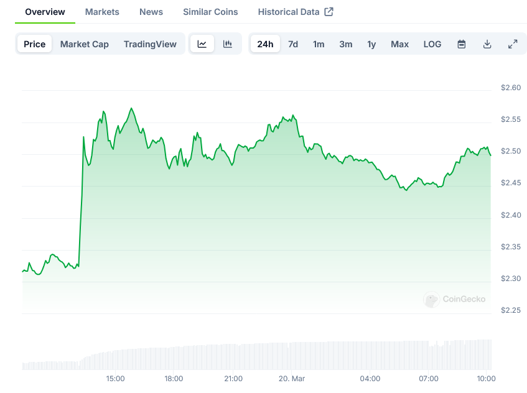Image resolution: width=527 pixels, height=393 pixels.
Task: Expand chart to fullscreen
Action: click(513, 44)
